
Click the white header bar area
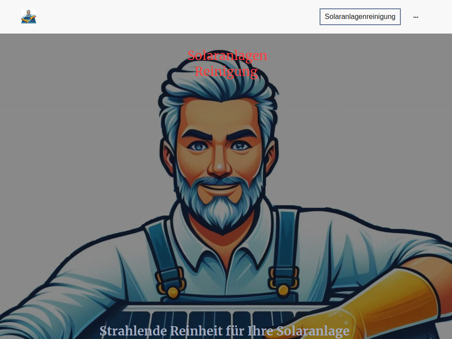(177, 16)
